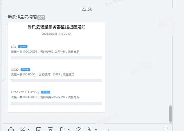Click the 2021年09月10日 22:58 card date
Screen dimensions: 184x131
(57, 34)
